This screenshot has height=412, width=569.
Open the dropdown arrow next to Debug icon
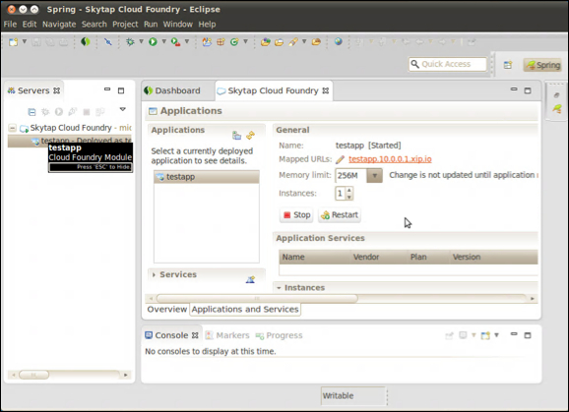coord(141,41)
